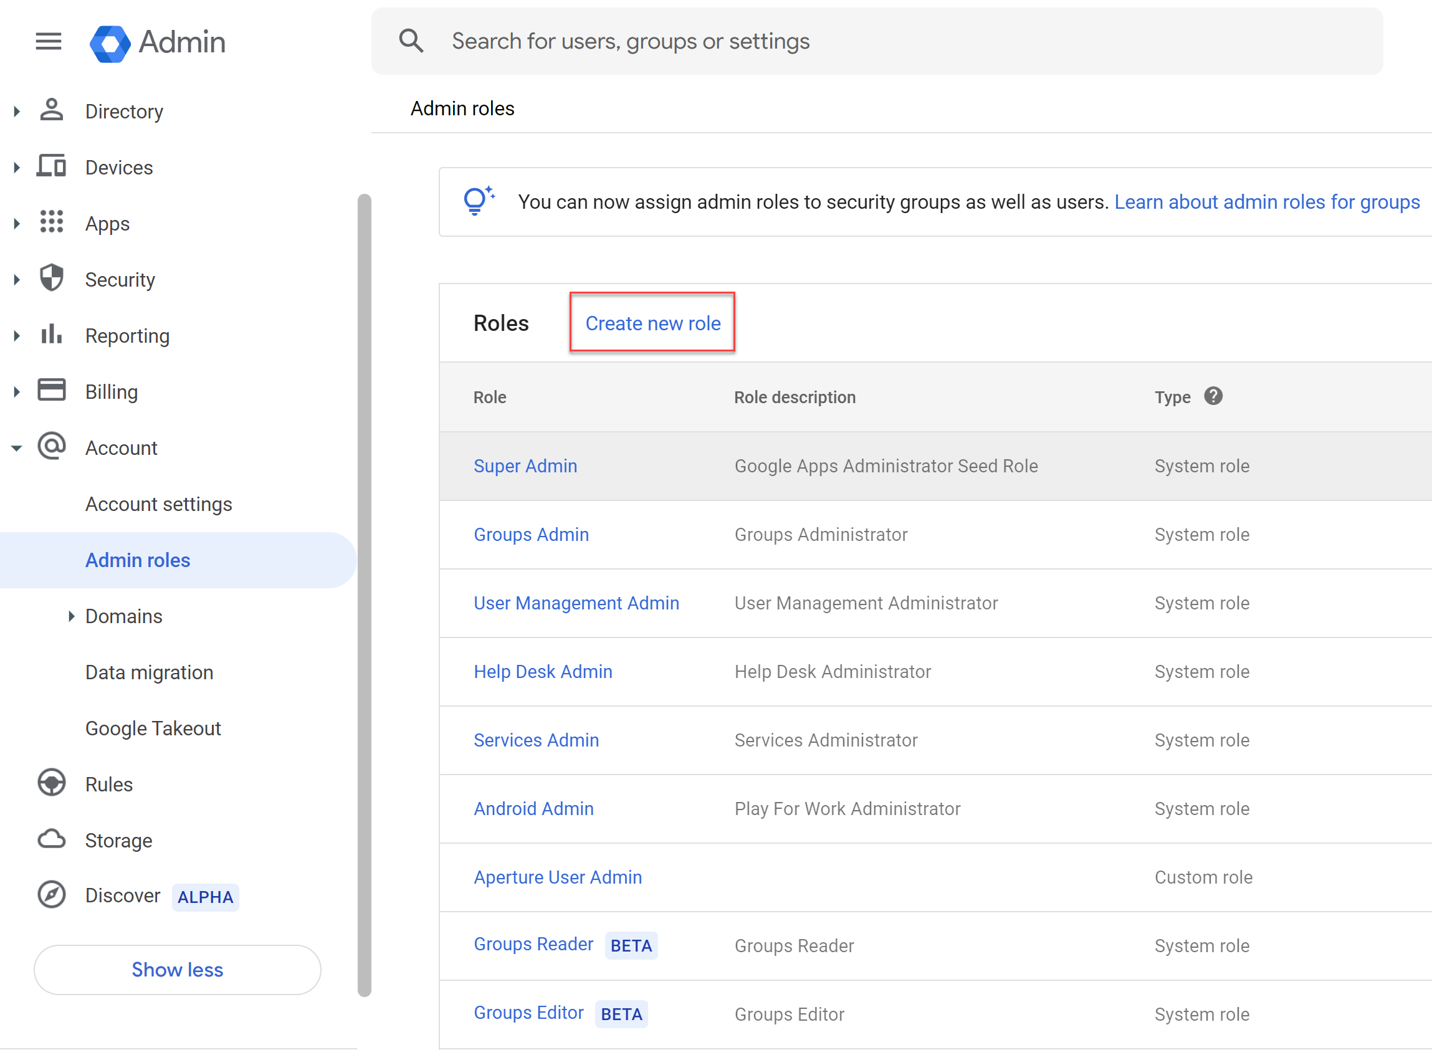The image size is (1432, 1050).
Task: Open the hamburger main menu icon
Action: pos(49,42)
